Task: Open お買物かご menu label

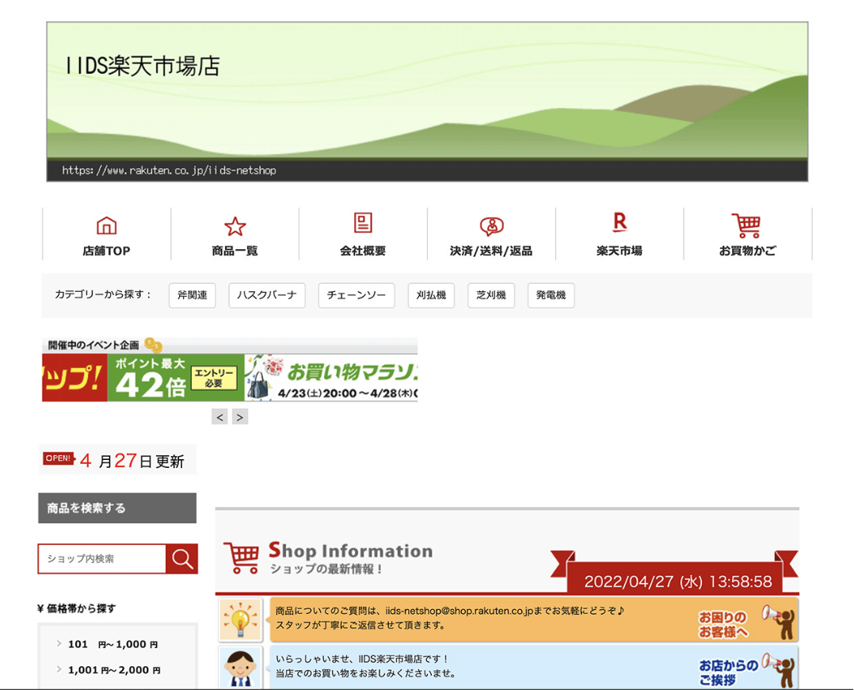Action: point(747,251)
